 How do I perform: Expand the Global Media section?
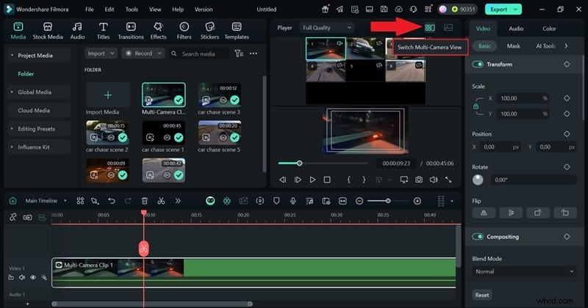click(x=35, y=92)
